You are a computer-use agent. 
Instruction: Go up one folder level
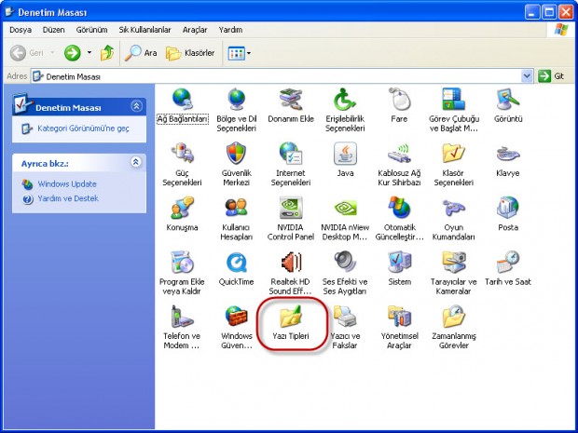(107, 53)
